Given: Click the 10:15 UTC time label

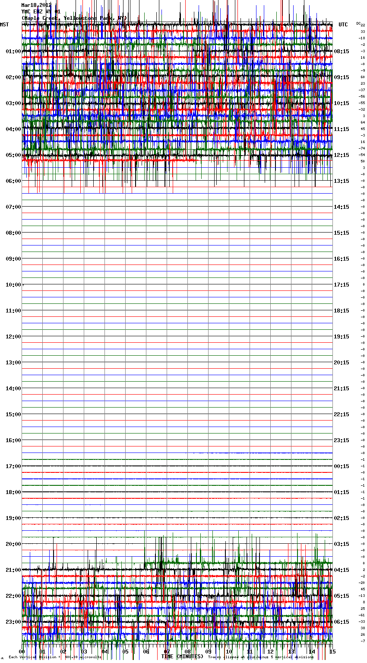Looking at the screenshot, I should pos(342,103).
